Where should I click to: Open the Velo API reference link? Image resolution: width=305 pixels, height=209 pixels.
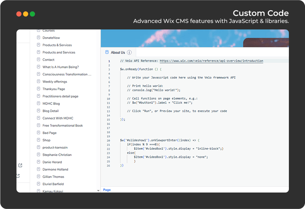click(211, 61)
